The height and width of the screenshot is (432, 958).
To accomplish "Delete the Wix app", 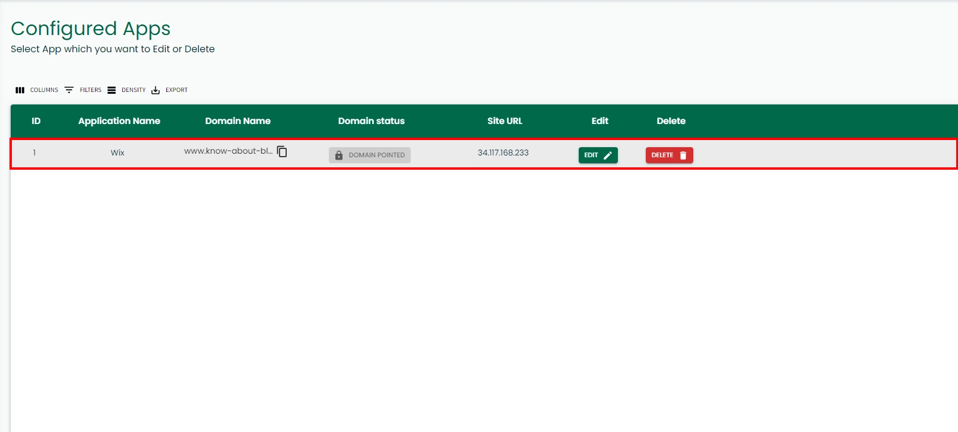I will pyautogui.click(x=670, y=155).
